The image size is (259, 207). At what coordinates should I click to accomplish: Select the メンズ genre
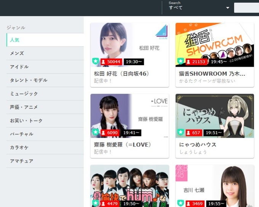coord(45,53)
